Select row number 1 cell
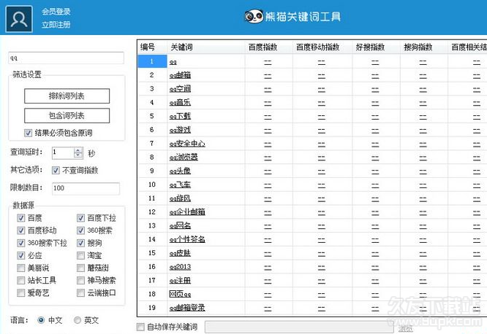The image size is (487, 334). pyautogui.click(x=152, y=61)
